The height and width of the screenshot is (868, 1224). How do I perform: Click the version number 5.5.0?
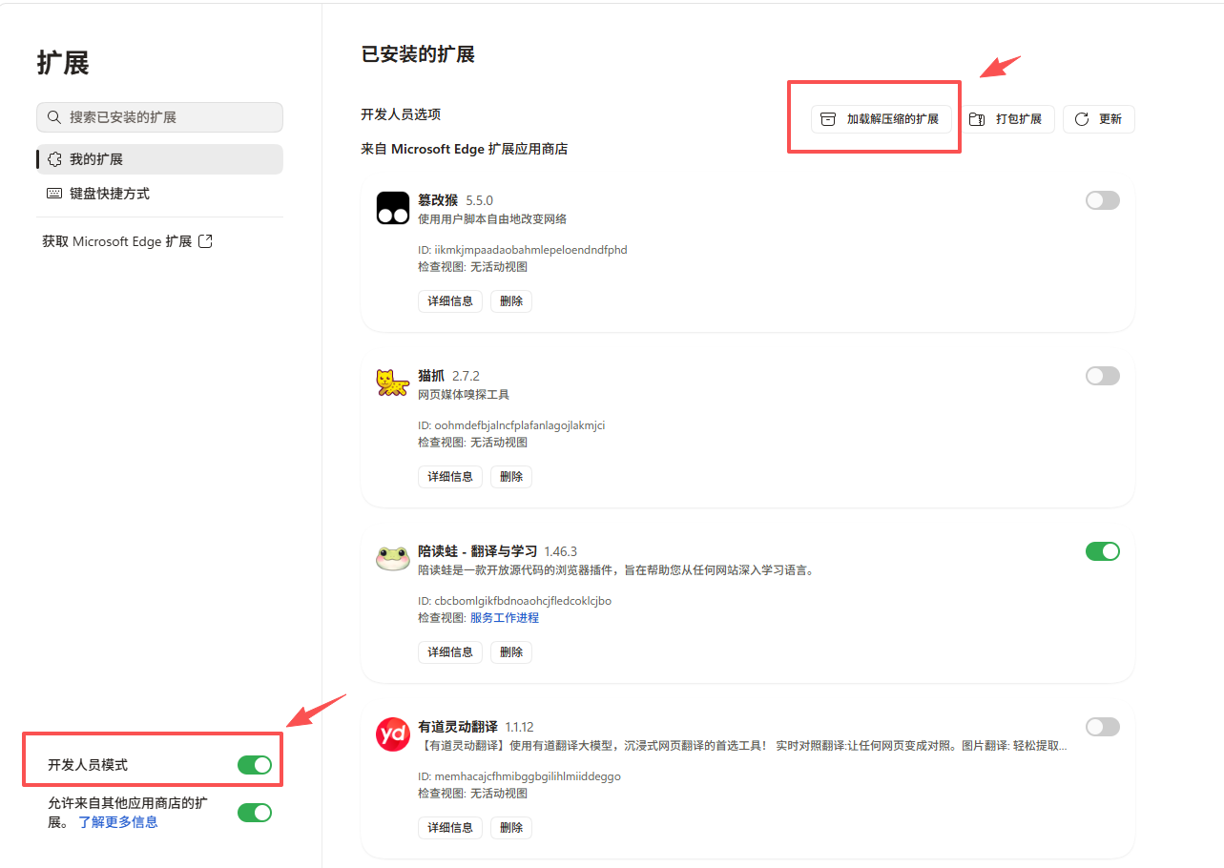pyautogui.click(x=480, y=201)
